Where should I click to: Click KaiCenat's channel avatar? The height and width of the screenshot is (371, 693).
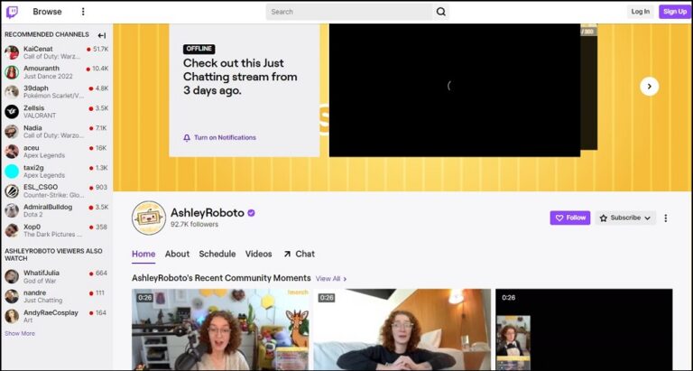pos(12,52)
